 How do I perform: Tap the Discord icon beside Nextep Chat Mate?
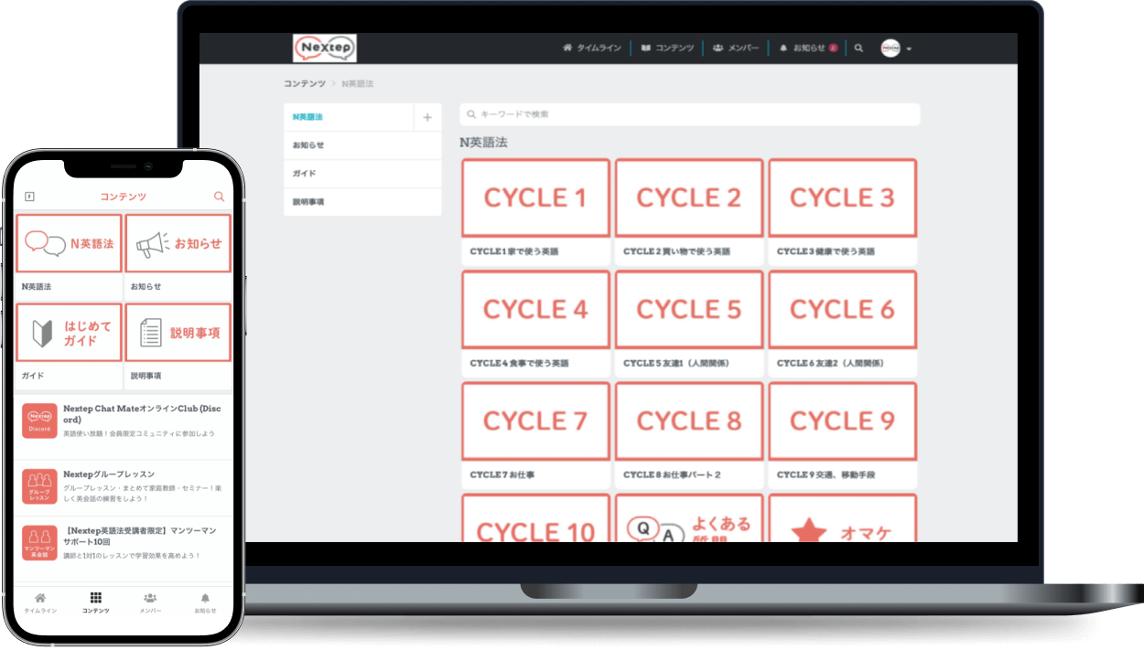pyautogui.click(x=40, y=421)
